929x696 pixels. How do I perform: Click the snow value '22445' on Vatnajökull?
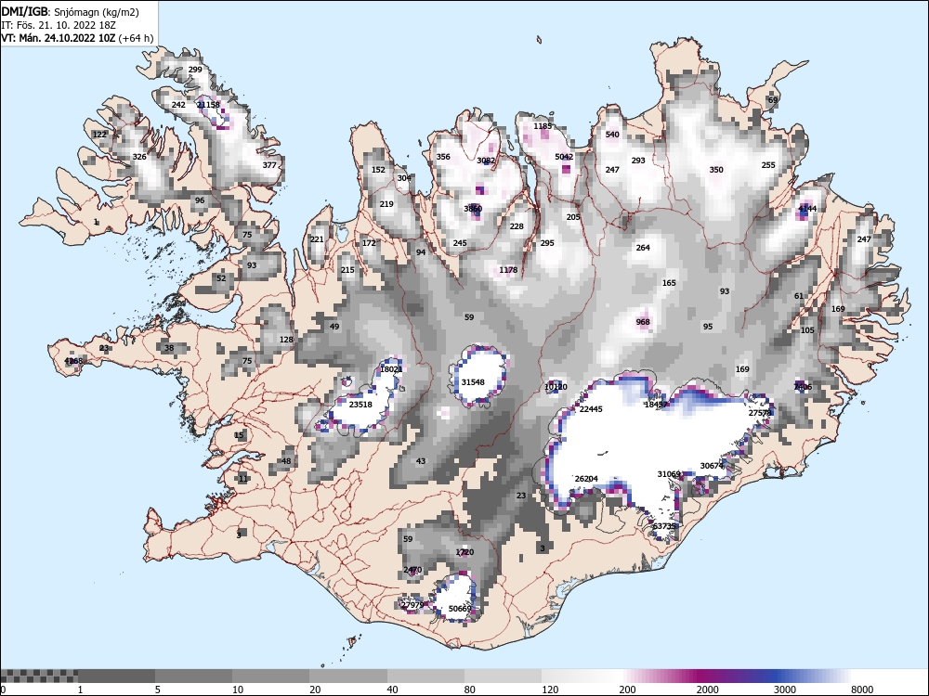click(x=591, y=409)
